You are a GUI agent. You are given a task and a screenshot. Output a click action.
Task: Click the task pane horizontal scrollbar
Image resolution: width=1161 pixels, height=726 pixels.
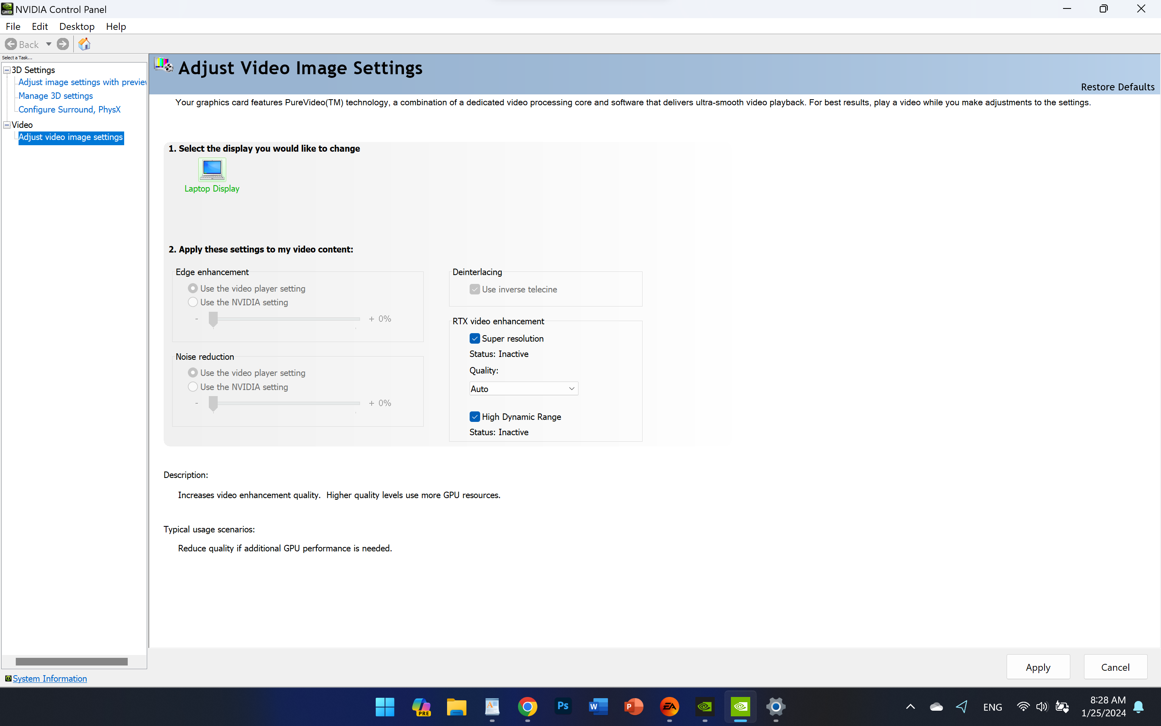[71, 661]
